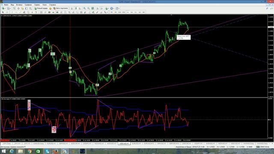The height and width of the screenshot is (154, 274).
Task: Open the New Chart toolbar icon
Action: pyautogui.click(x=3, y=8)
